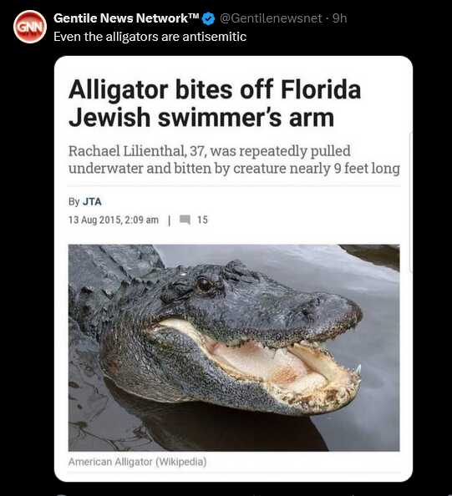Click the 'American Alligator (Wikipedia)' caption
The image size is (452, 496).
[x=137, y=462]
